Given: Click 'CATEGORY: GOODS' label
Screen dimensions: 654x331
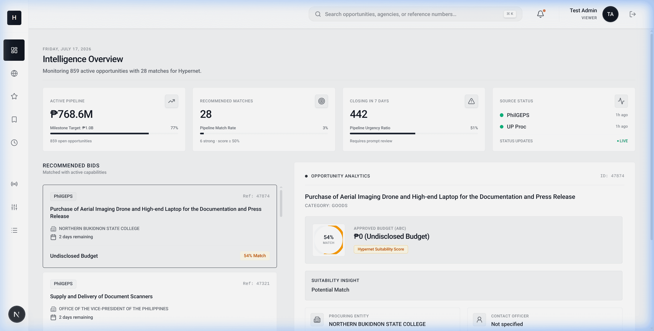Looking at the screenshot, I should 326,205.
